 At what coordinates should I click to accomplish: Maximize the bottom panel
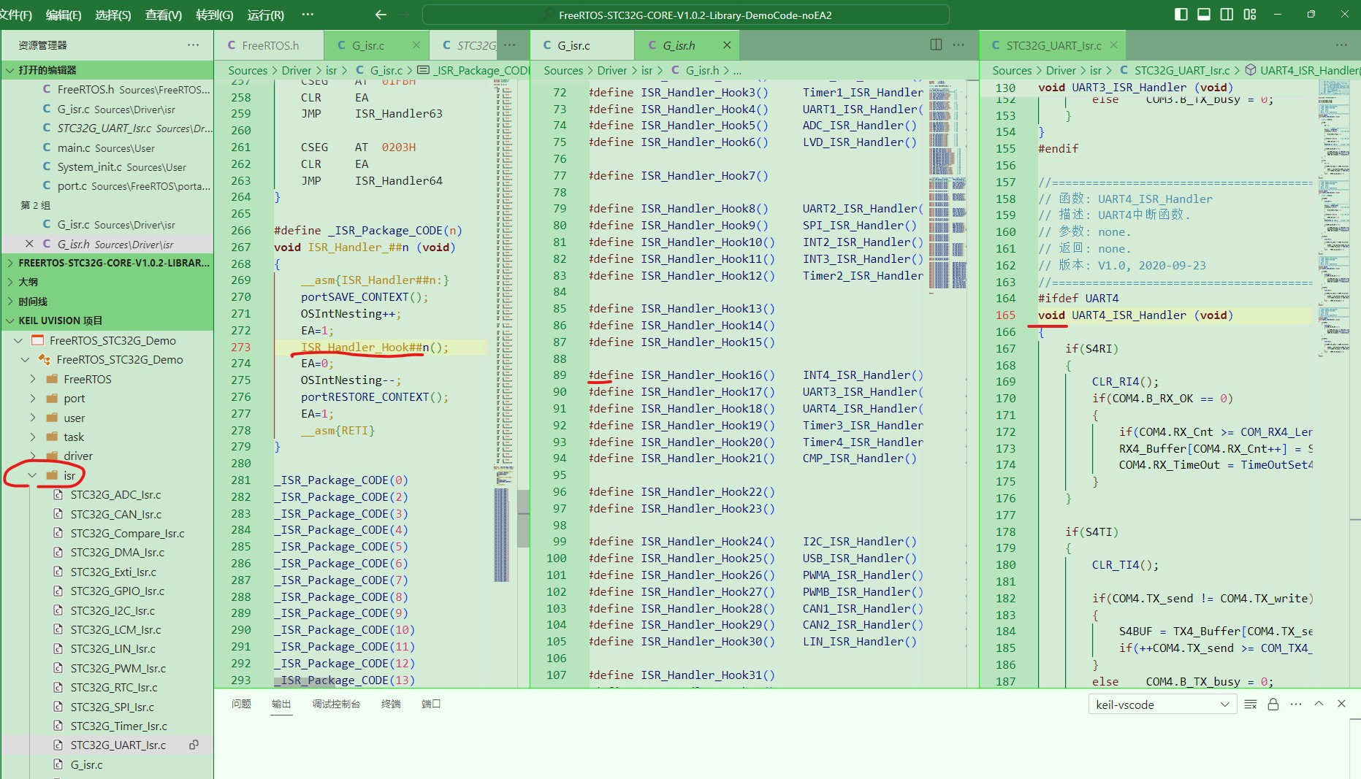(1319, 704)
